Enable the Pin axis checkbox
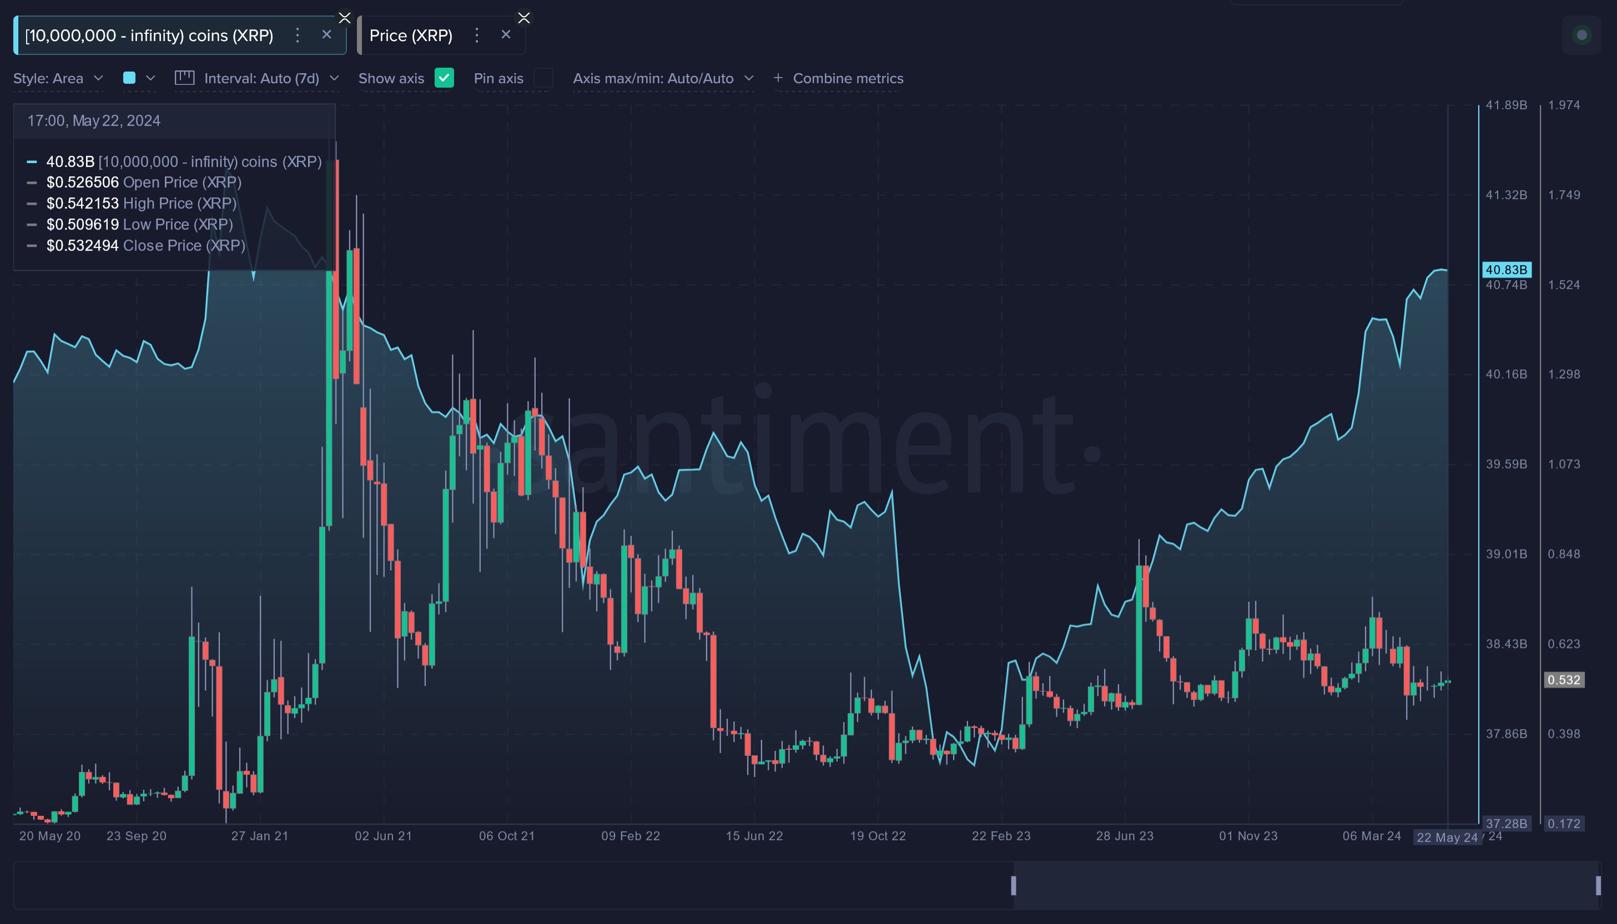The width and height of the screenshot is (1617, 924). [543, 78]
